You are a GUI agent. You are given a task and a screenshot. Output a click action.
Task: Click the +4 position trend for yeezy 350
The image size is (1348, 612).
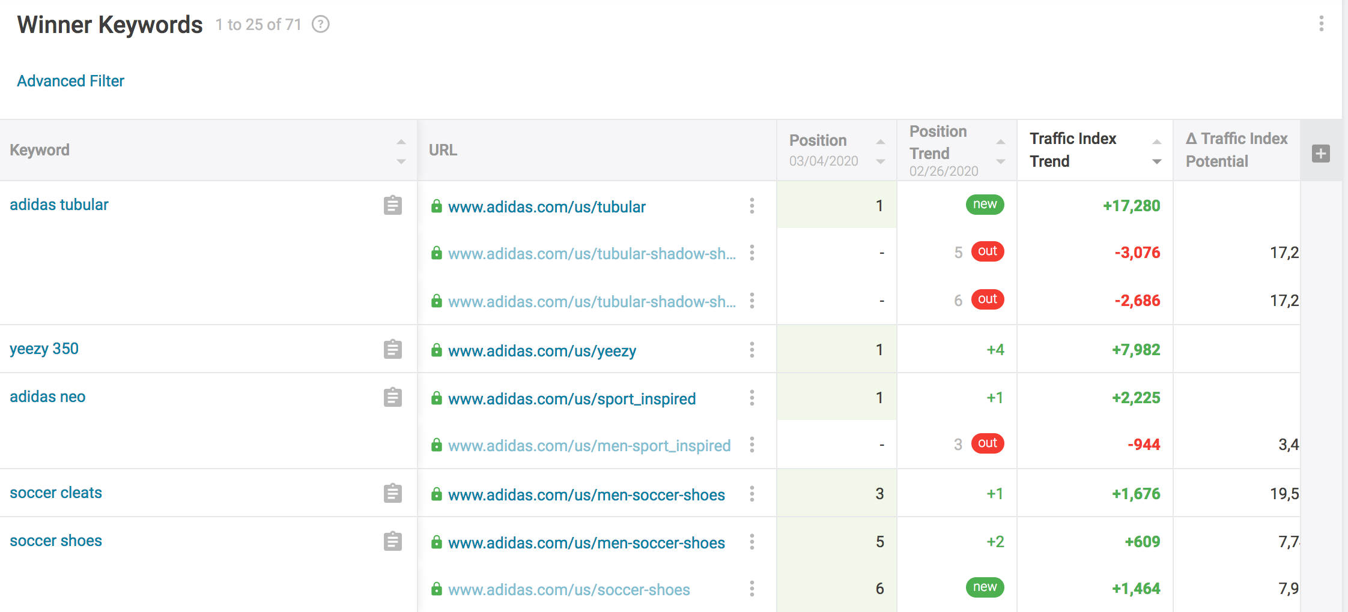[x=995, y=350]
